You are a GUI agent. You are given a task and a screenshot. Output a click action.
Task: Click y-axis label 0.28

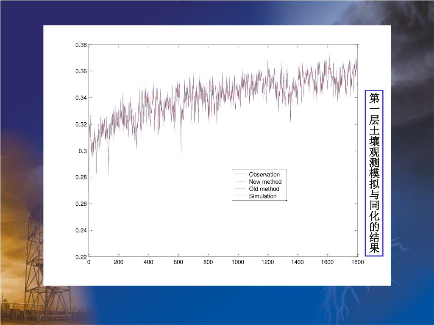(x=81, y=177)
